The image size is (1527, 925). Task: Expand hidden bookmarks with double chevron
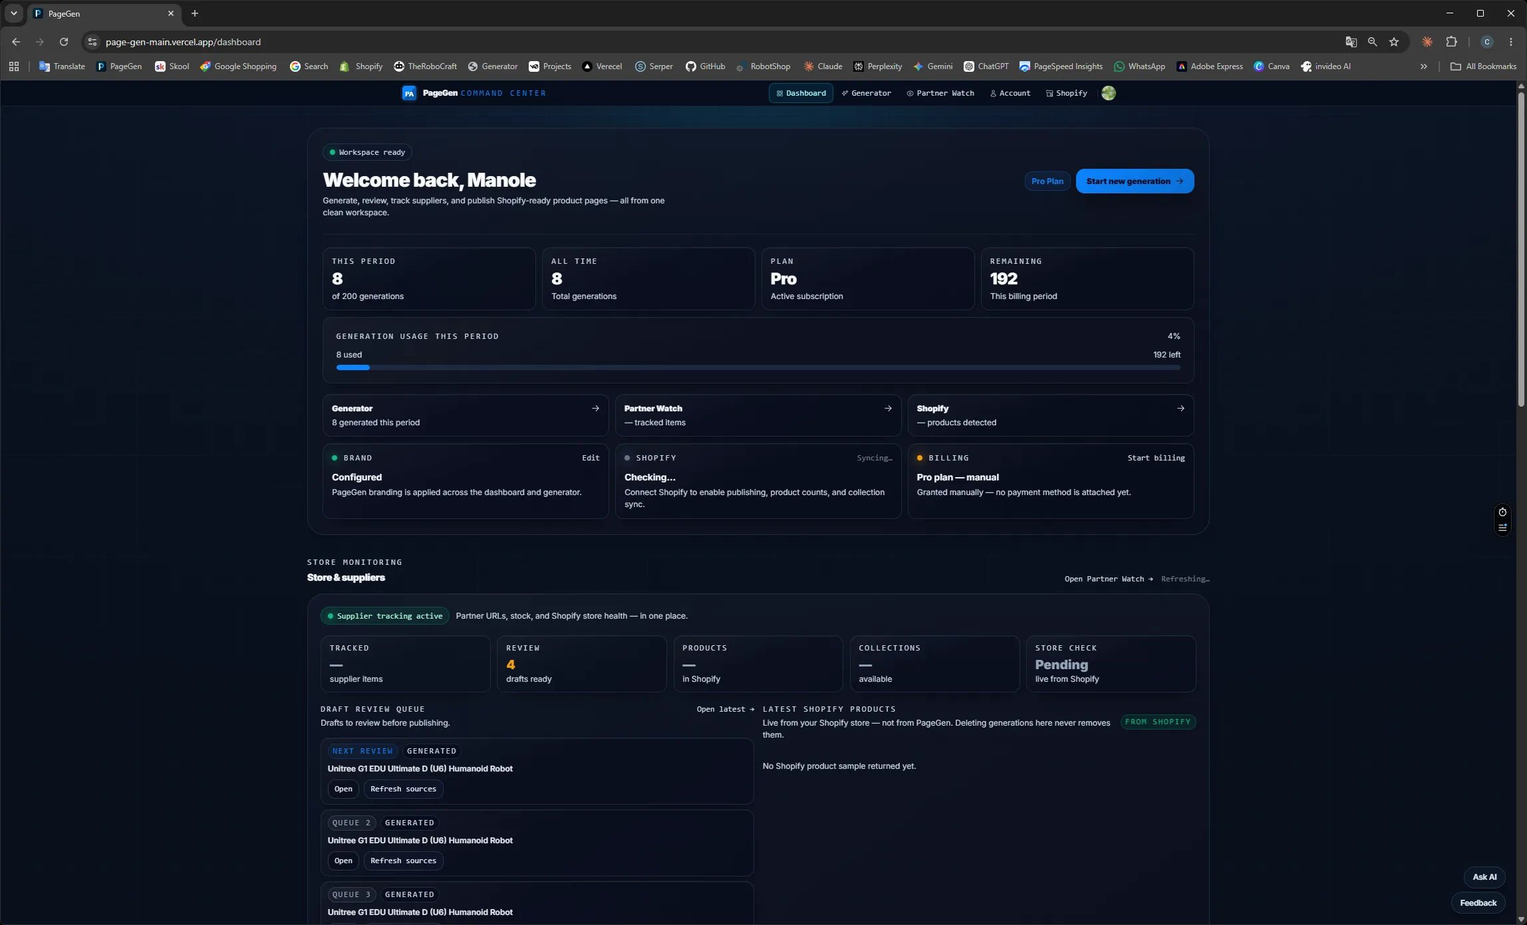point(1424,66)
